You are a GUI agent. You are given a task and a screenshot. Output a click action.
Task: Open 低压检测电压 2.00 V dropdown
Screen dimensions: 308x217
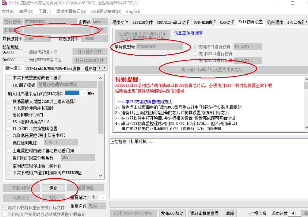61,142
